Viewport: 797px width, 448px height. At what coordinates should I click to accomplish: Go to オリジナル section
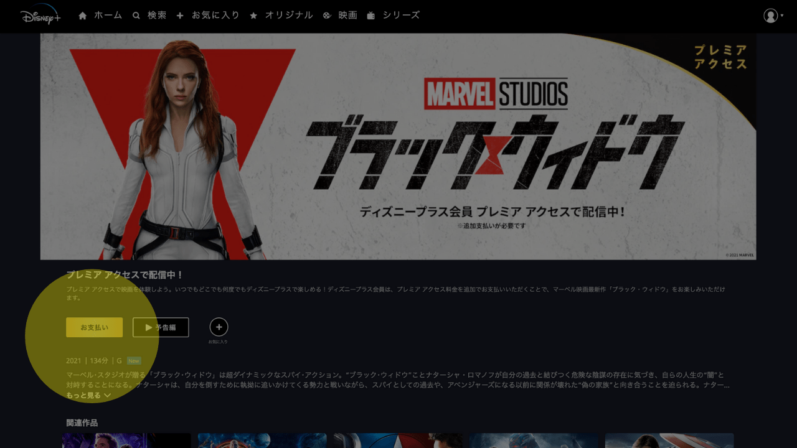click(x=281, y=15)
